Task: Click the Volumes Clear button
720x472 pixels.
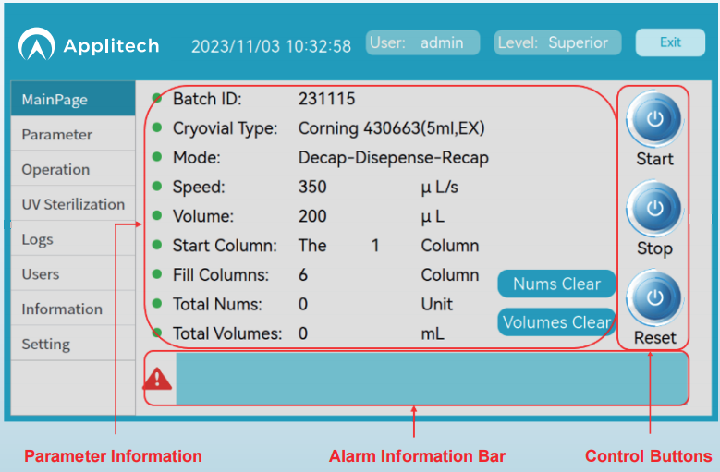Action: click(x=556, y=321)
